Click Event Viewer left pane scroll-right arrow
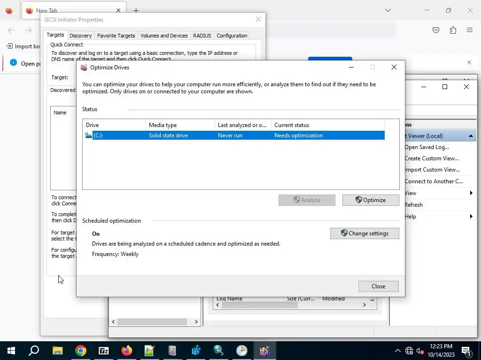481x360 pixels. (196, 322)
